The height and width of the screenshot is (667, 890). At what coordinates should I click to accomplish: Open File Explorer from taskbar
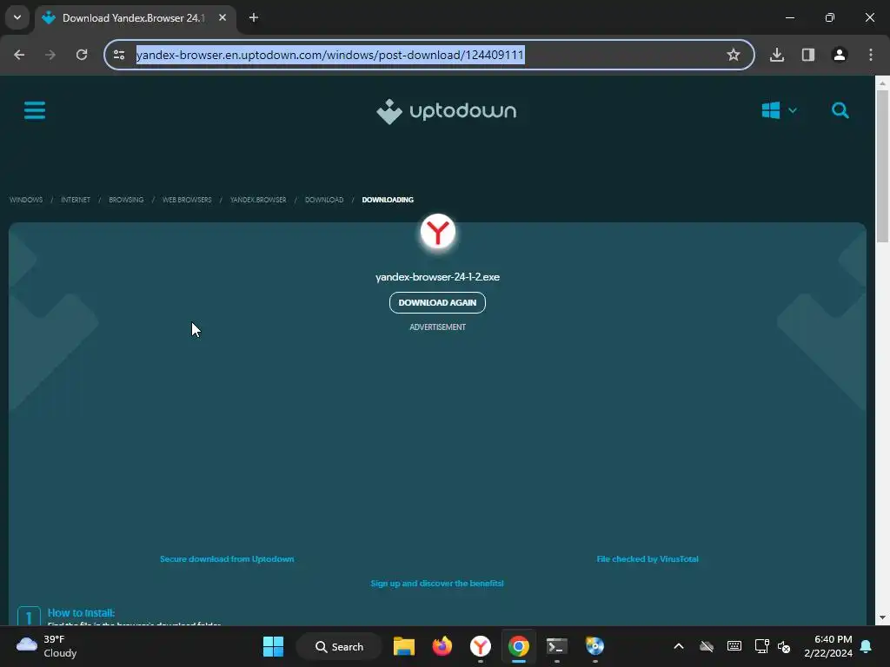click(x=404, y=646)
